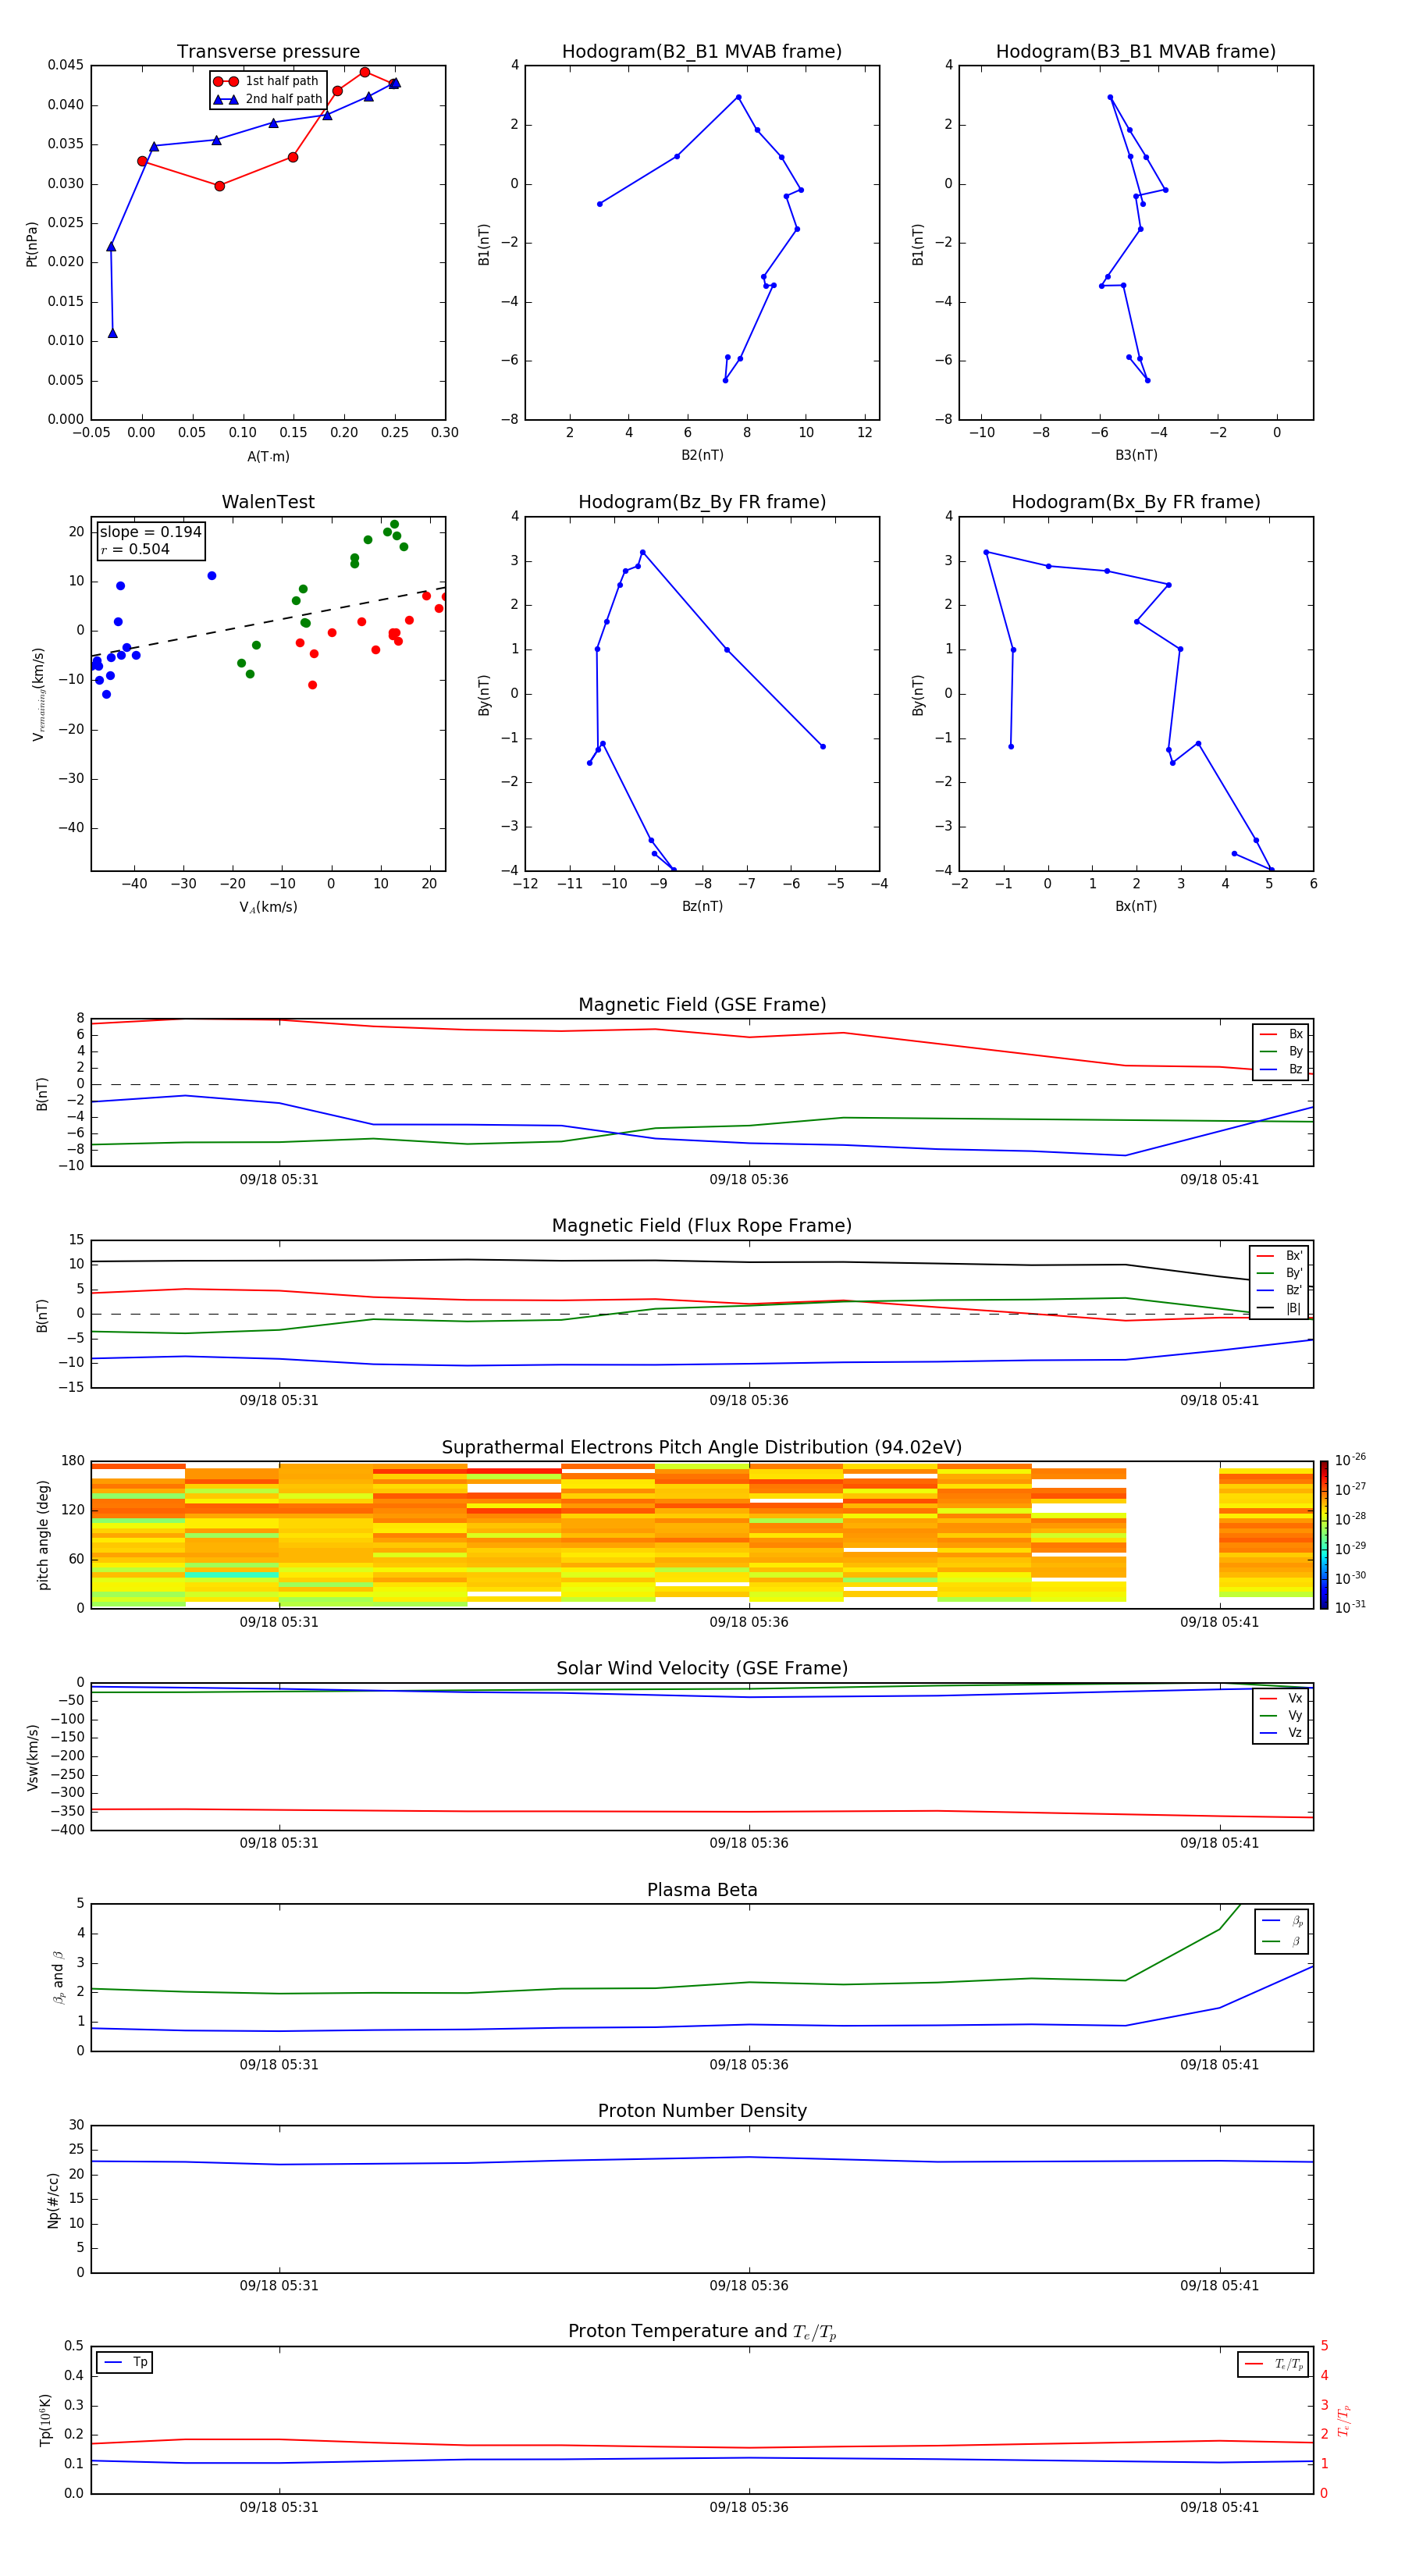Click the "Suprathermal Electrons Pitch Angle Distribution" title
1405x2576 pixels.
702,1448
